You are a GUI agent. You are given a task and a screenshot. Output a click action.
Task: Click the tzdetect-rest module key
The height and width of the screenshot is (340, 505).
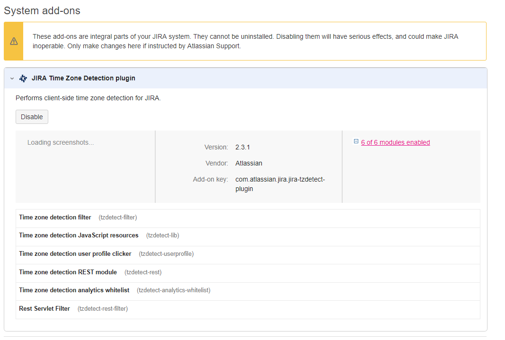pyautogui.click(x=143, y=272)
